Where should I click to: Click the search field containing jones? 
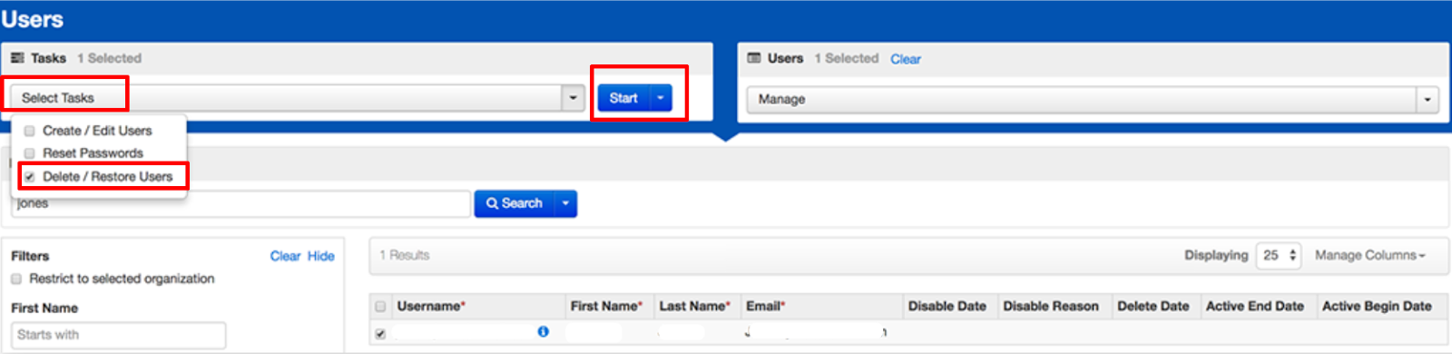[x=240, y=203]
